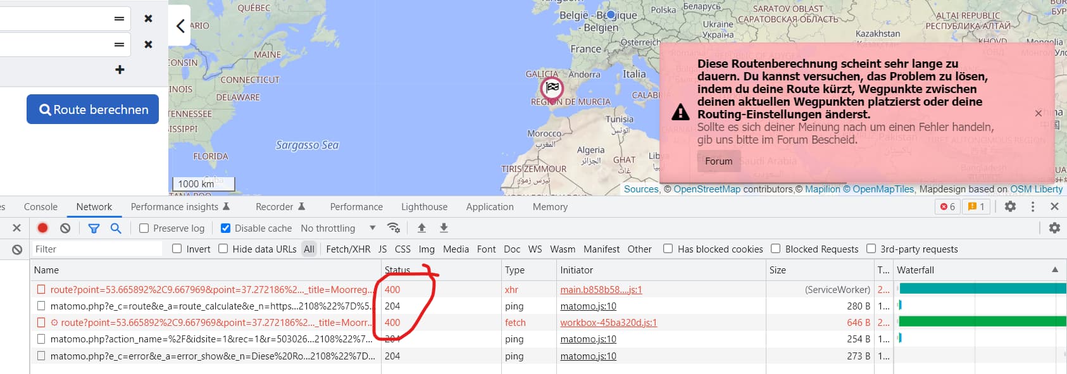Add a new waypoint with plus icon
1067x374 pixels.
pos(120,70)
